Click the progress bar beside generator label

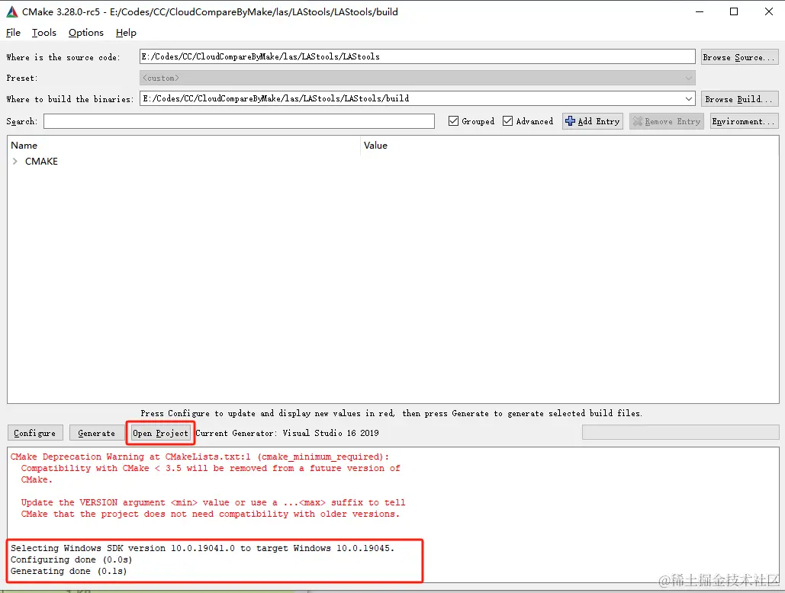(x=680, y=432)
